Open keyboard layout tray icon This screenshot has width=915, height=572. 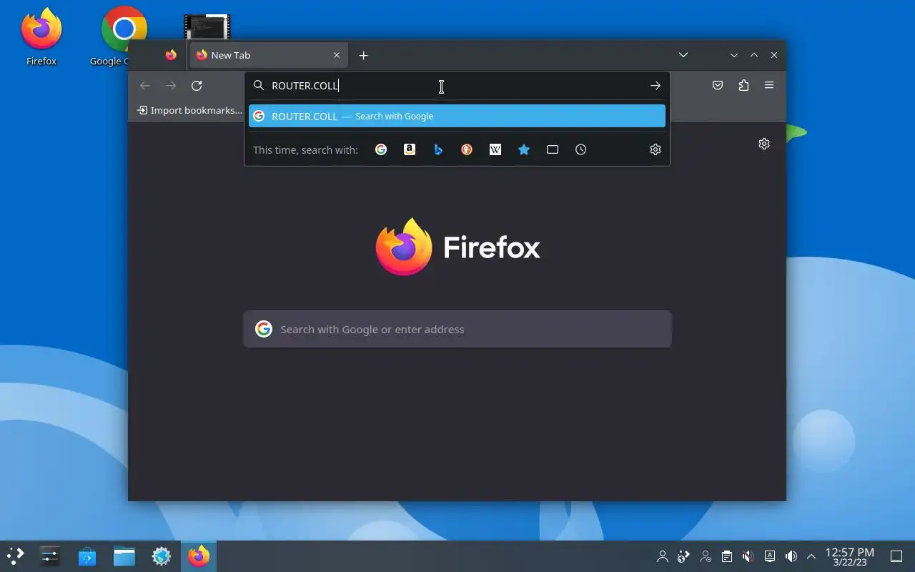(770, 556)
